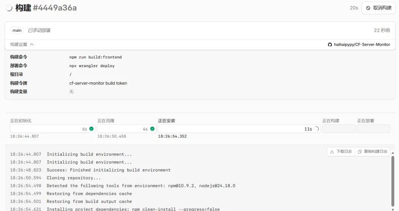Click the copy icon in 复制构建日志 button
Viewport: 399px width, 211px height.
coord(359,152)
